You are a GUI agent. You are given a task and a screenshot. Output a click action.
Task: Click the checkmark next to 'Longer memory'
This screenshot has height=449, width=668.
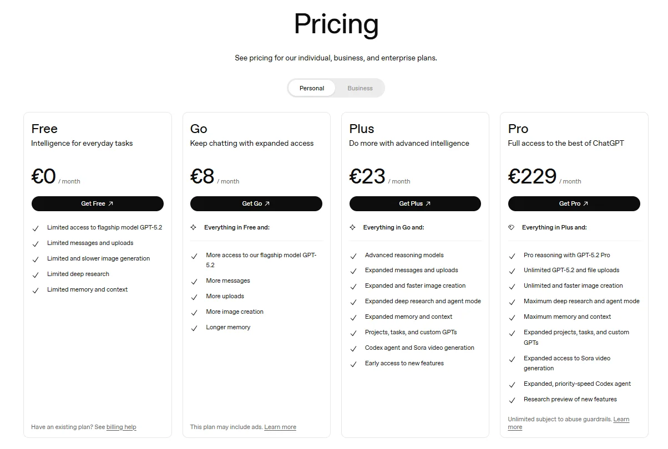(195, 327)
